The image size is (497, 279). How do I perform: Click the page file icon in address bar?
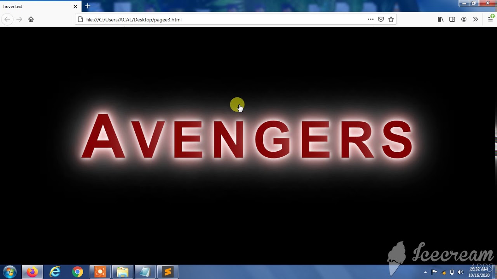pos(80,19)
